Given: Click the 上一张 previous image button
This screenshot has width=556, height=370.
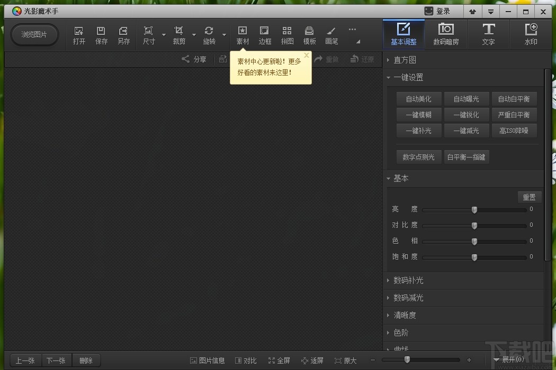Looking at the screenshot, I should 25,360.
